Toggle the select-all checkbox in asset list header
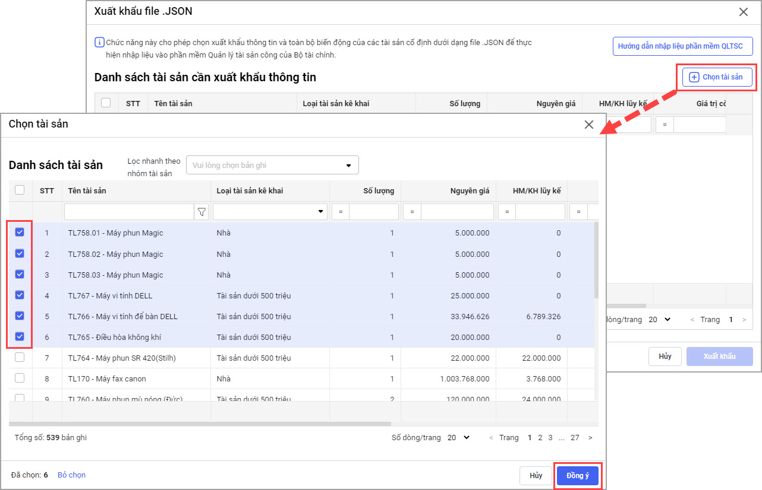 coord(20,190)
